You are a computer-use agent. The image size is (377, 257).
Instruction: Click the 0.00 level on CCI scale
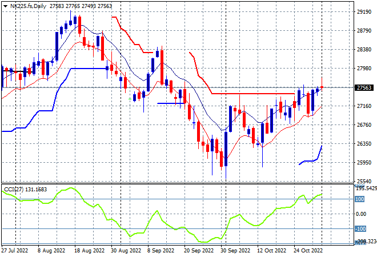pos(361,214)
